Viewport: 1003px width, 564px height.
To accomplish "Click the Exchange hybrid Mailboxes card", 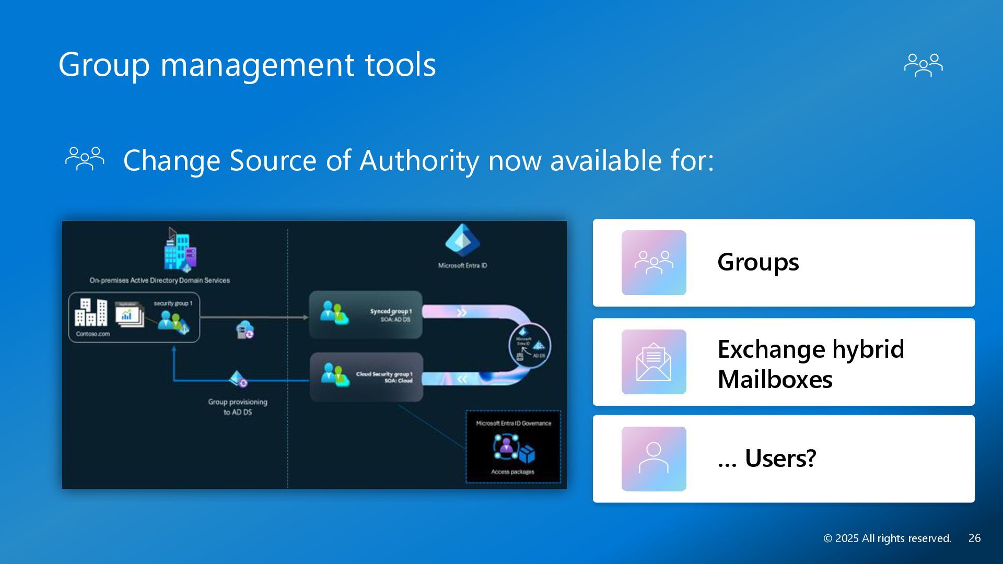I will tap(784, 362).
